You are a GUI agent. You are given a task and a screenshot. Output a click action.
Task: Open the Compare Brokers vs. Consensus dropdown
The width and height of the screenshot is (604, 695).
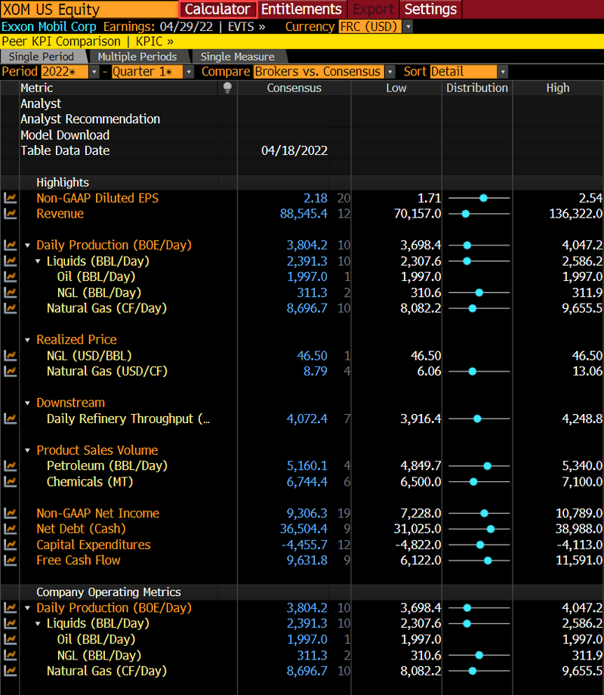pos(390,72)
